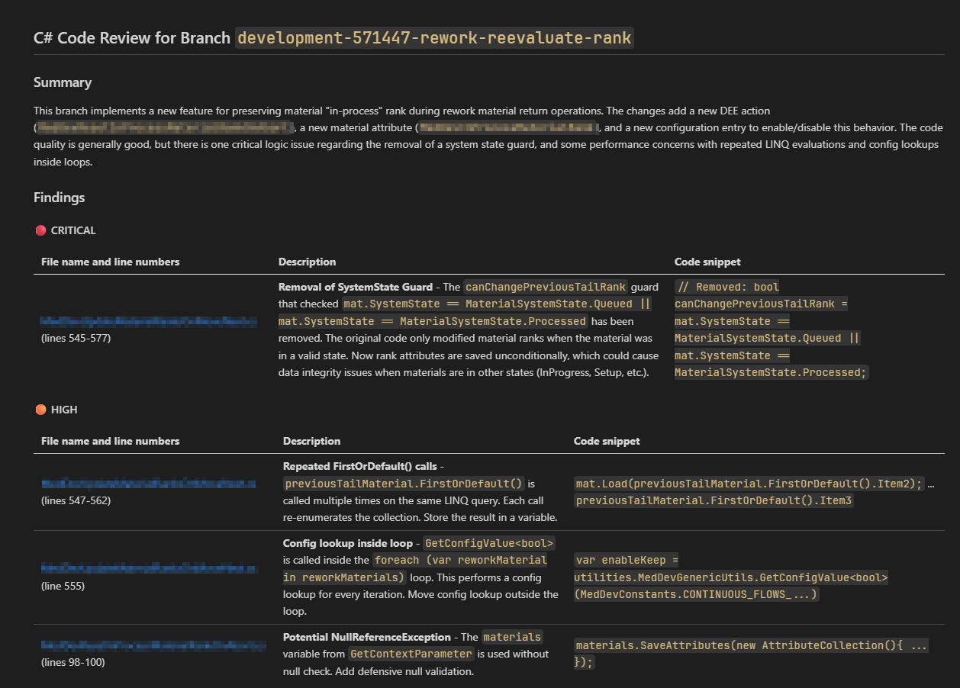Select the materials variable code chip
Viewport: 960px width, 688px height.
coord(512,637)
